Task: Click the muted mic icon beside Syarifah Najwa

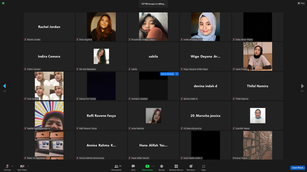Action: pos(234,129)
